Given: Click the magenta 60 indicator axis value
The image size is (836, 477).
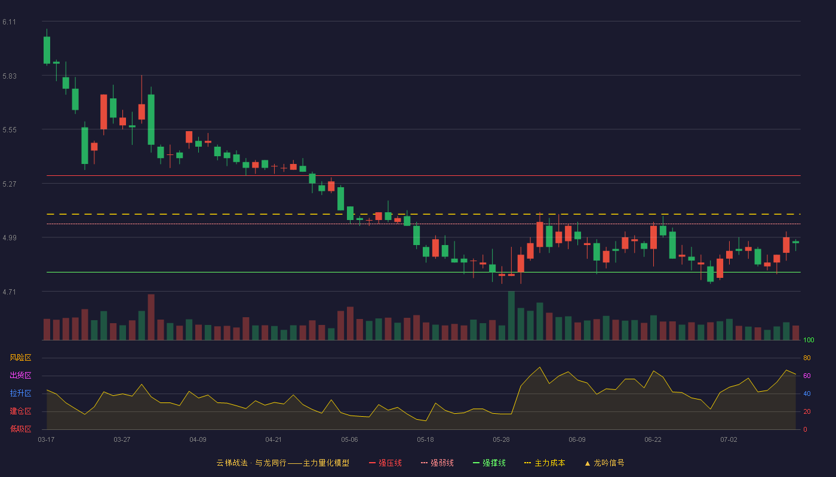Looking at the screenshot, I should [x=807, y=376].
